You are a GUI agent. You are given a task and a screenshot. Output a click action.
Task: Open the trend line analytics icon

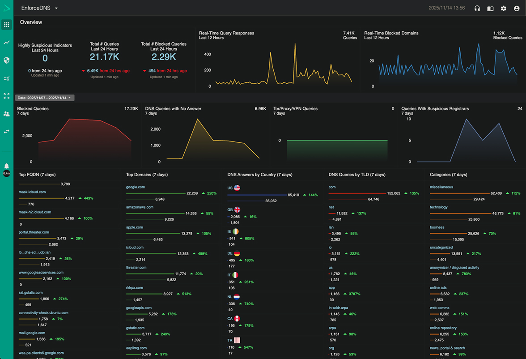[x=6, y=43]
